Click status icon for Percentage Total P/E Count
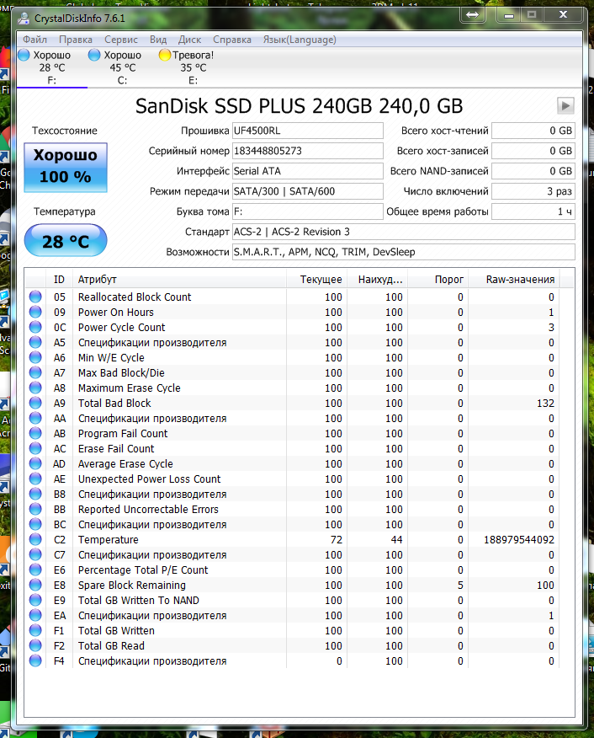Image resolution: width=594 pixels, height=738 pixels. 35,570
